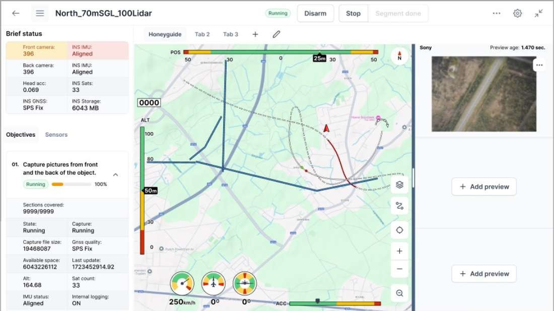Click the Stop button
554x311 pixels.
(353, 14)
